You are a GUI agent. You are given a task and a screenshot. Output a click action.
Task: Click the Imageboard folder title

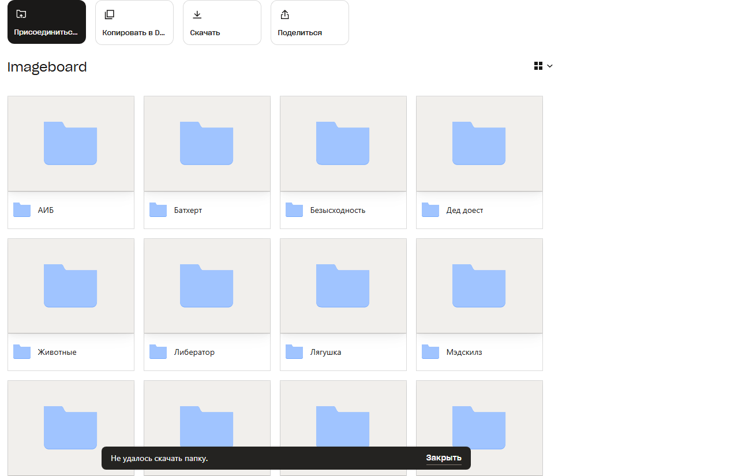click(x=47, y=68)
